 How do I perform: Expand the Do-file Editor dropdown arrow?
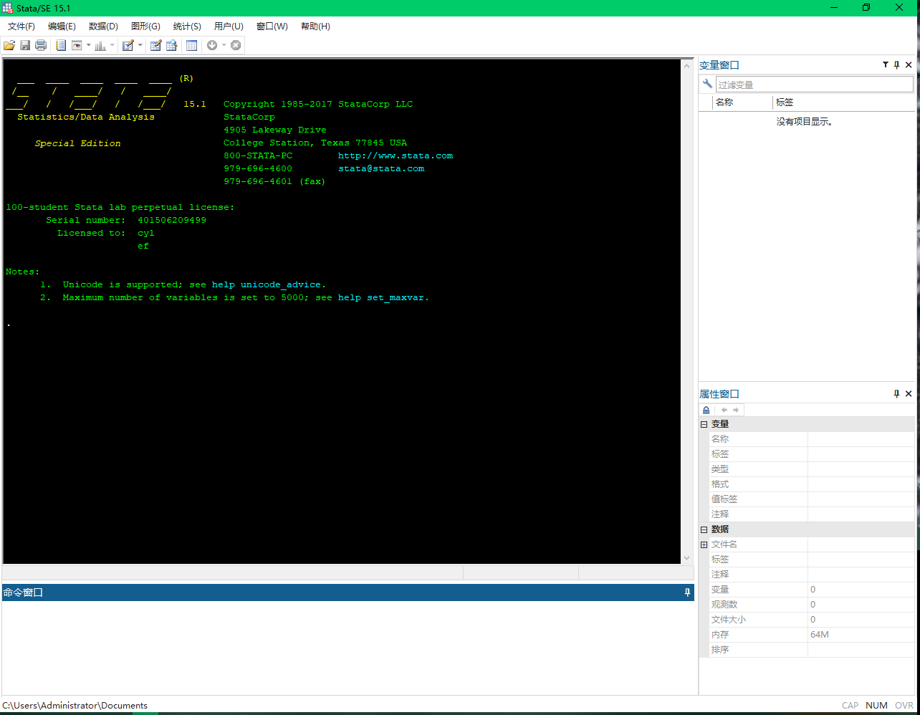click(140, 45)
